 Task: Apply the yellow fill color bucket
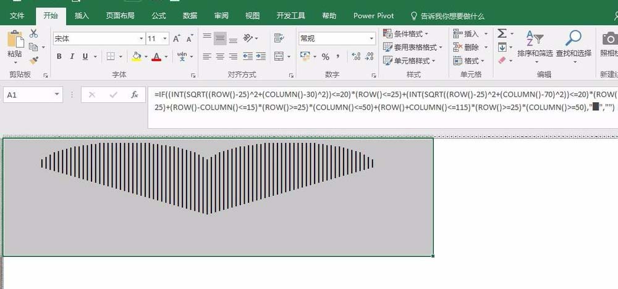[137, 57]
